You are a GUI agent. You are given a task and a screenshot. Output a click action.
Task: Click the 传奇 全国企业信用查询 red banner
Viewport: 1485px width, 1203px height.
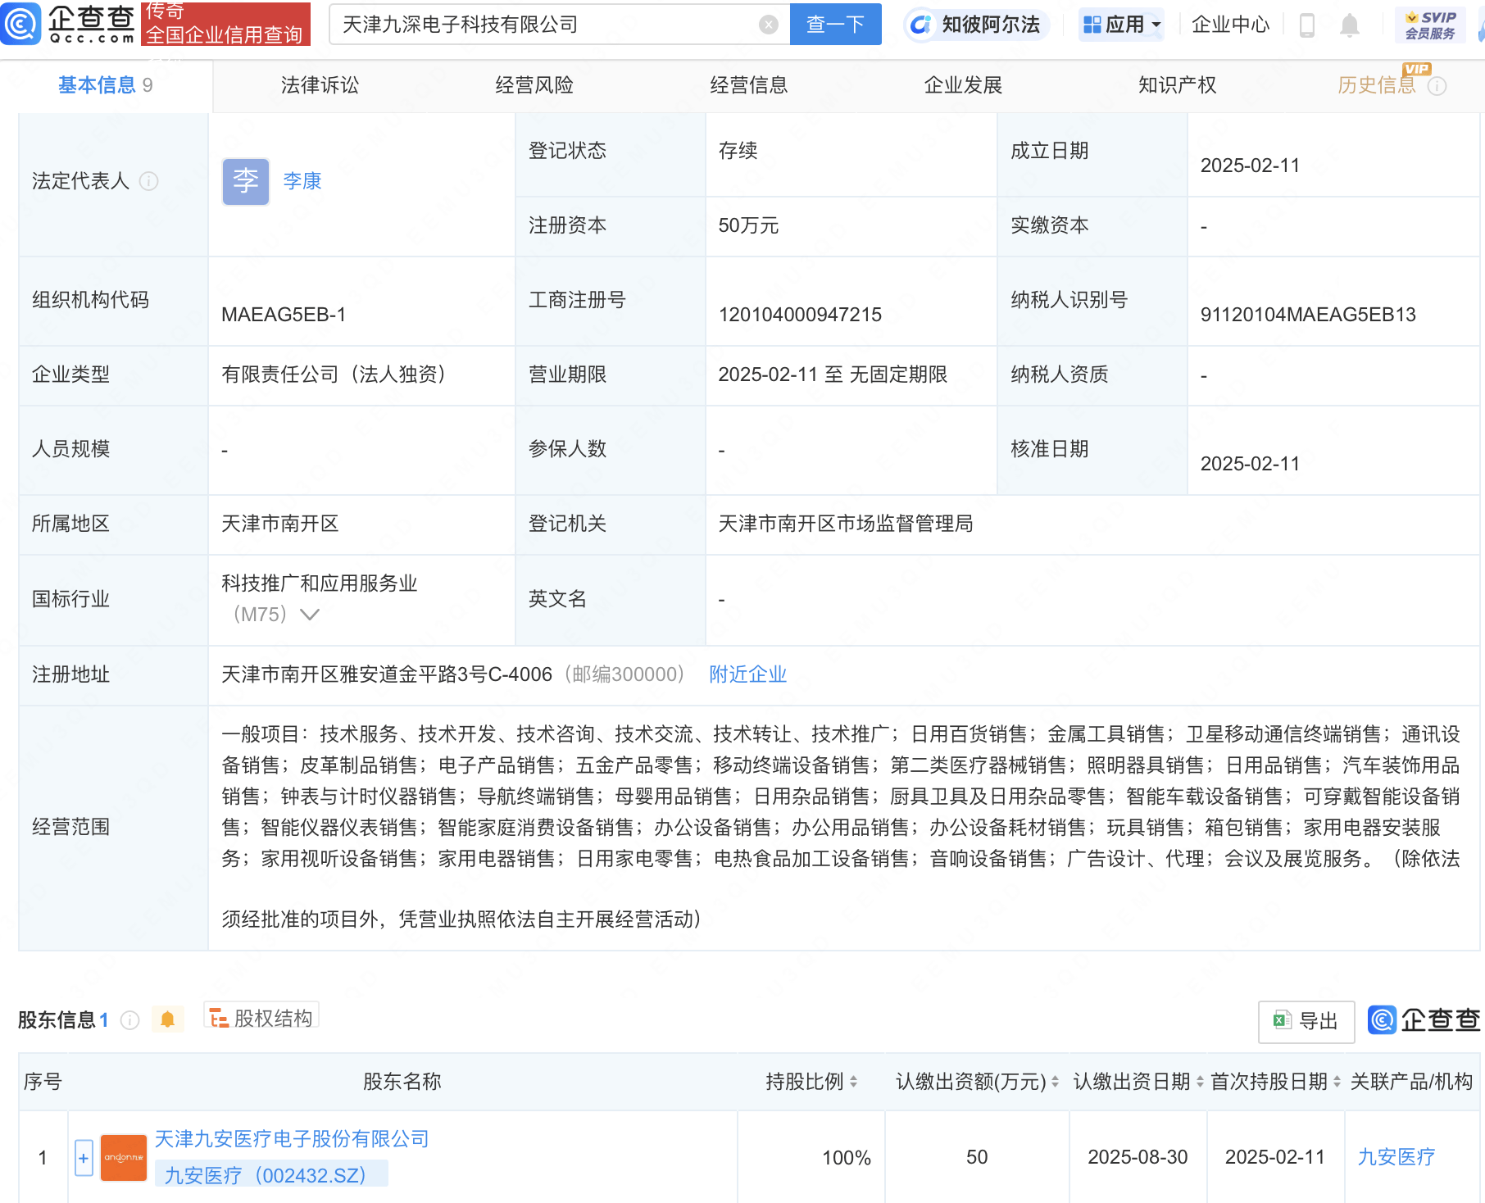pyautogui.click(x=226, y=24)
